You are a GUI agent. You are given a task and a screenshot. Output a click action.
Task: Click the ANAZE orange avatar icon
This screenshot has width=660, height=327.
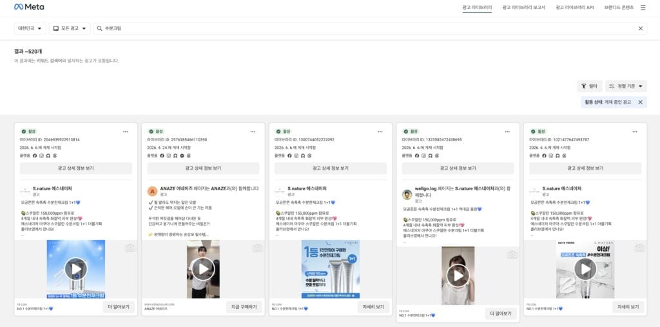point(152,192)
